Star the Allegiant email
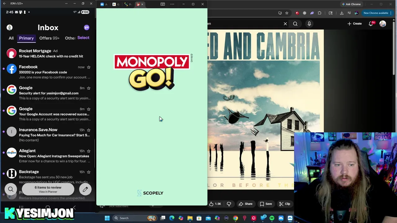397x223 pixels. coord(89,151)
